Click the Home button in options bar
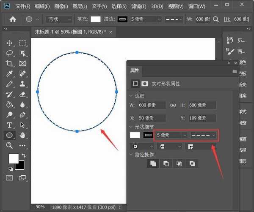The width and height of the screenshot is (254, 212). [x=13, y=19]
